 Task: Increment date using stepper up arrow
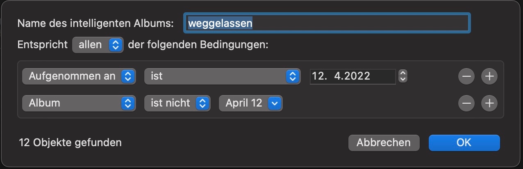pos(403,73)
